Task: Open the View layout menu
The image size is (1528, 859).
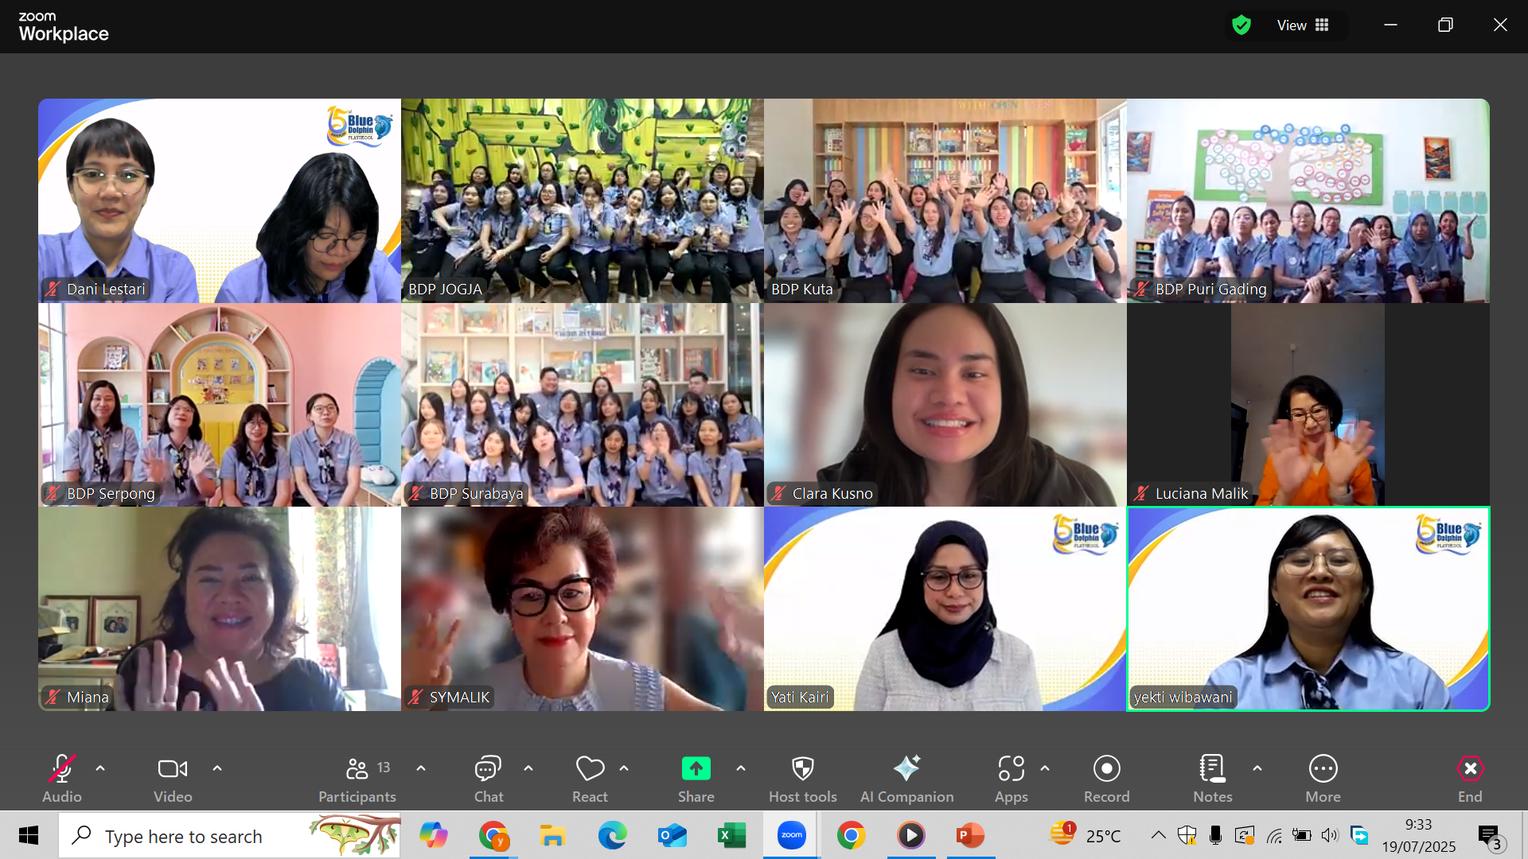Action: tap(1303, 25)
